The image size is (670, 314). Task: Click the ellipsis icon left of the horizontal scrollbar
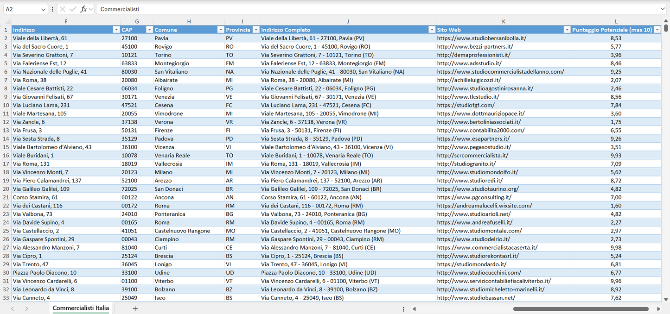pos(403,308)
